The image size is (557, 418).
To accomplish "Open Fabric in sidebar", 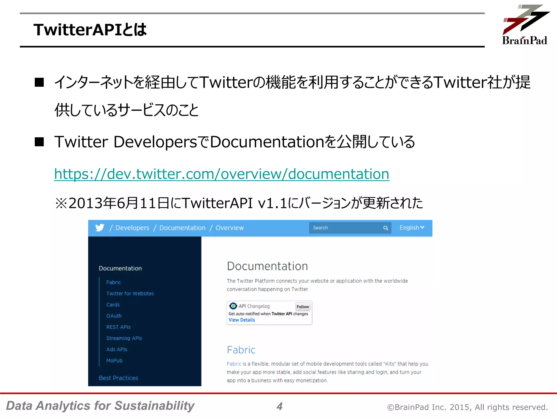I will coord(113,282).
